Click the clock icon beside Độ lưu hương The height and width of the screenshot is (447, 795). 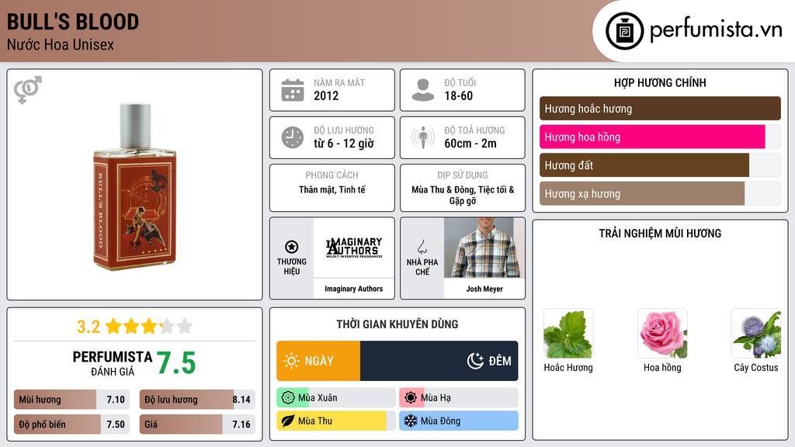coord(293,137)
